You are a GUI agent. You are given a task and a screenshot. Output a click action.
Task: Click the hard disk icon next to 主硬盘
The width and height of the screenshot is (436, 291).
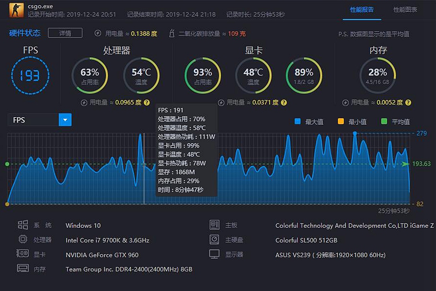[x=214, y=239]
